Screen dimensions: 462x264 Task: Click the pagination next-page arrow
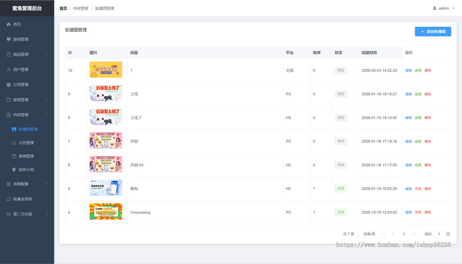pos(414,234)
